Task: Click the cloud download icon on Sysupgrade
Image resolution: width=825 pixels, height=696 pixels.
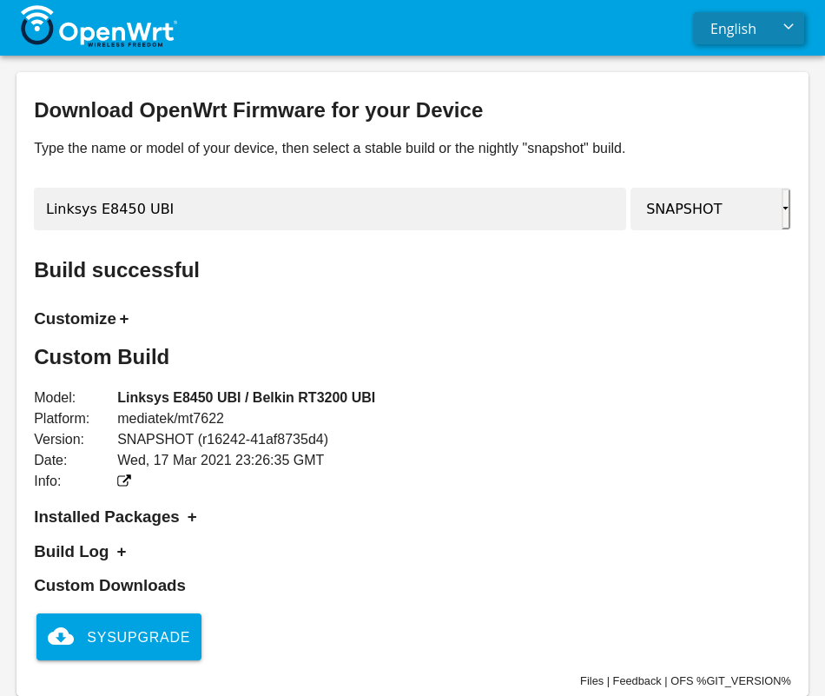Action: pos(61,637)
